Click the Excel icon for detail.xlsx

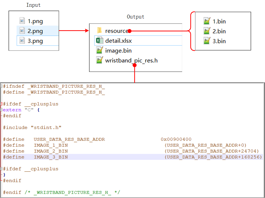pos(100,40)
